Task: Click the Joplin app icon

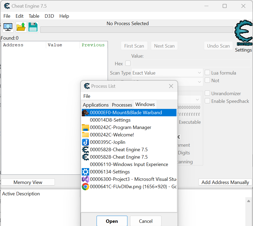Action: [85, 142]
